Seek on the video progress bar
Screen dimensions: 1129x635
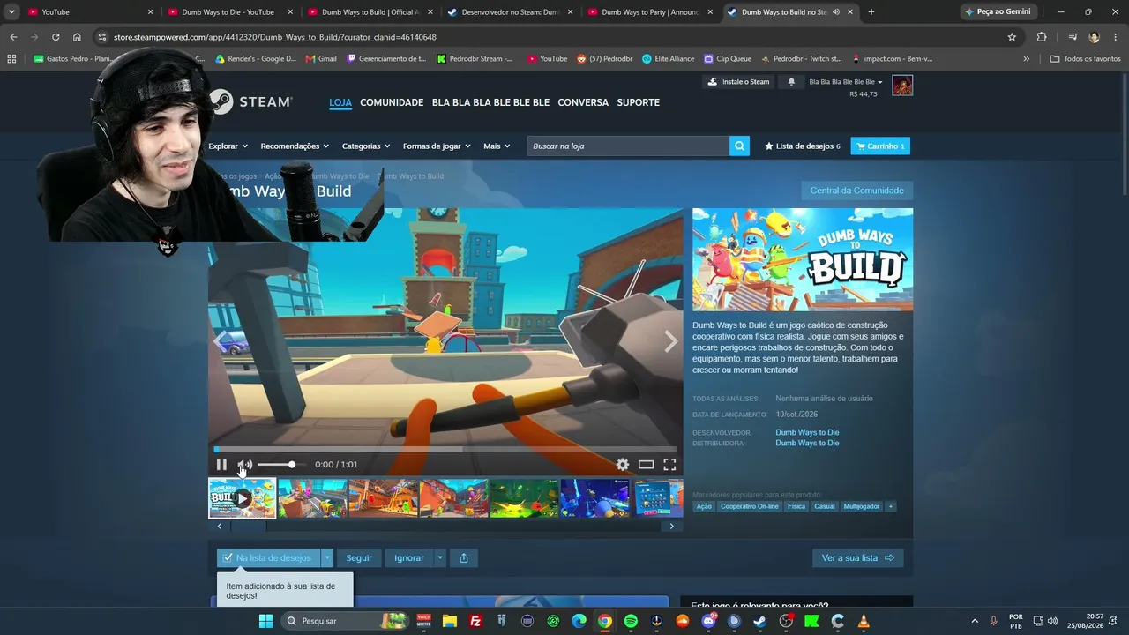pos(445,450)
